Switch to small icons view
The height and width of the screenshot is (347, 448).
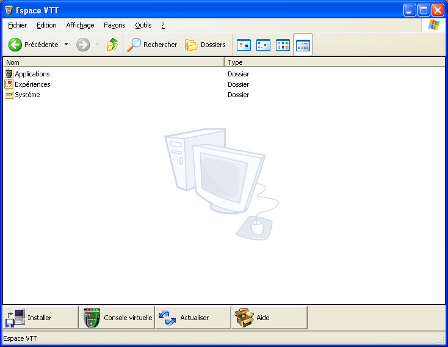point(263,45)
